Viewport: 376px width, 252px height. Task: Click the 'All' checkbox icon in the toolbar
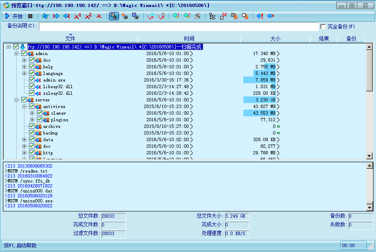(223, 16)
